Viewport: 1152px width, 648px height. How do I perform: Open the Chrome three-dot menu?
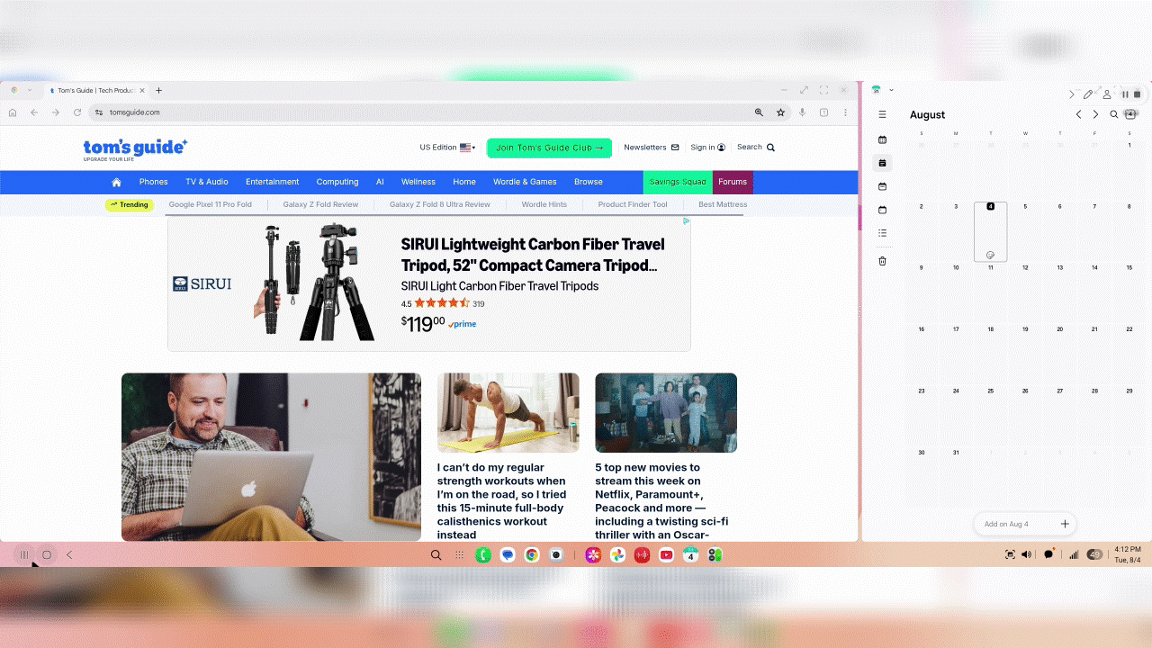pyautogui.click(x=845, y=112)
